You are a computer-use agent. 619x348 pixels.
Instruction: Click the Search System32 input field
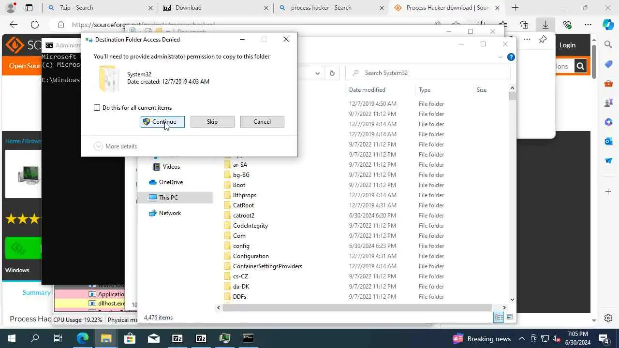coord(428,73)
